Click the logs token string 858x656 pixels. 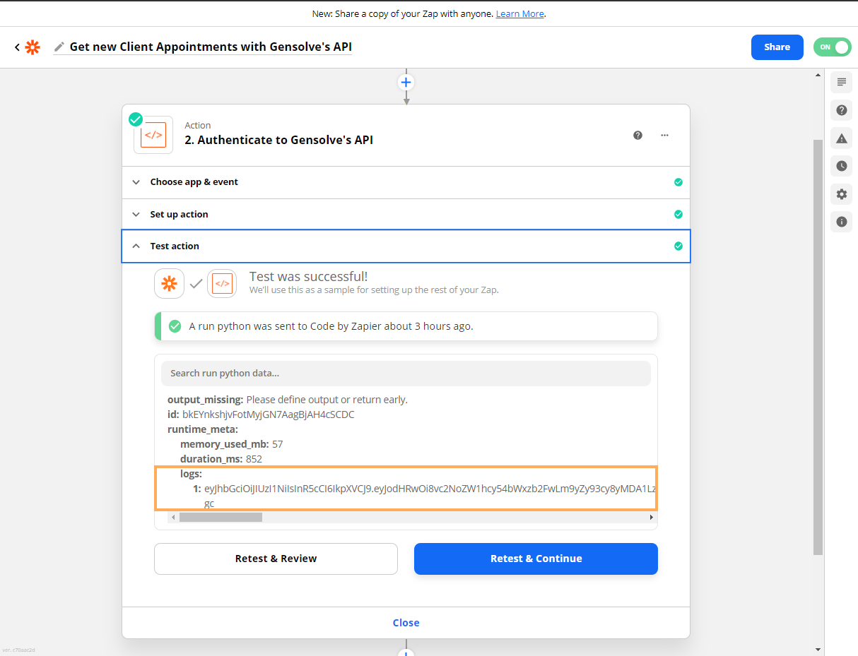(430, 489)
